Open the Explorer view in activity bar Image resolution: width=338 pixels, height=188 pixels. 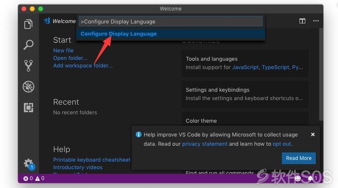click(x=28, y=24)
